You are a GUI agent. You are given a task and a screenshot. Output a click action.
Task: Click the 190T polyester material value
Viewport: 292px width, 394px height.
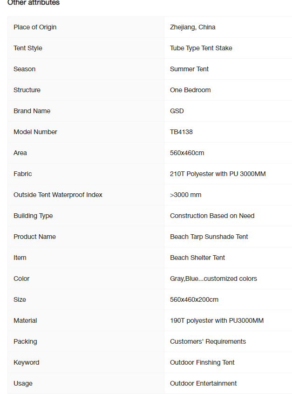point(217,320)
